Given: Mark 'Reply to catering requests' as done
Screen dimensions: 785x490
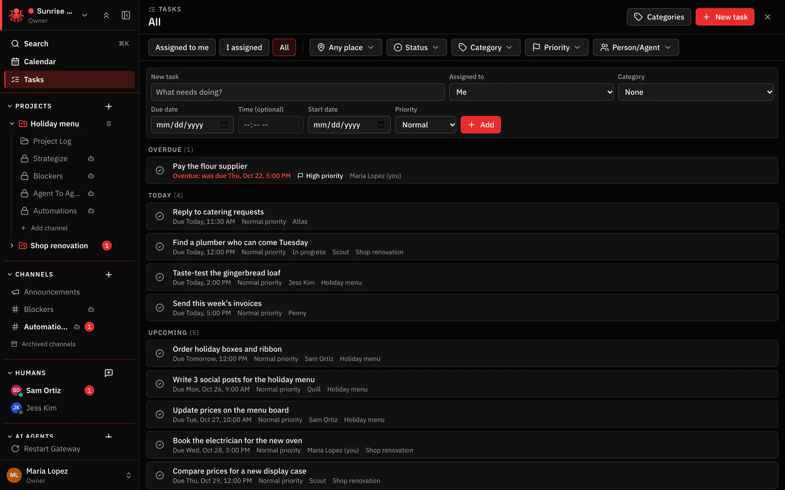Looking at the screenshot, I should tap(159, 216).
